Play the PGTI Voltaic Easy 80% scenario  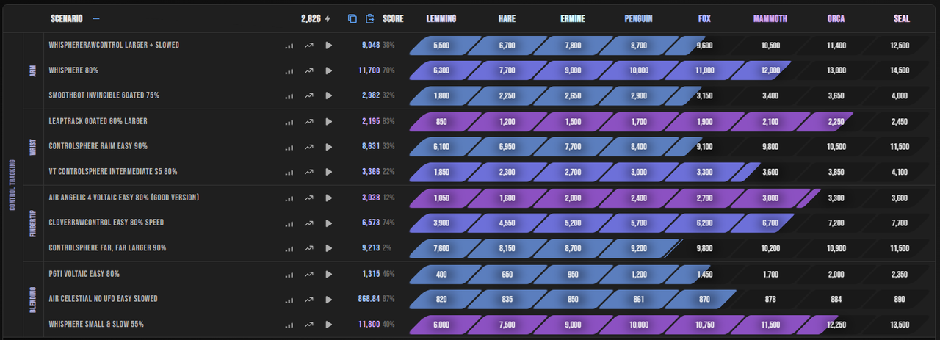point(329,274)
